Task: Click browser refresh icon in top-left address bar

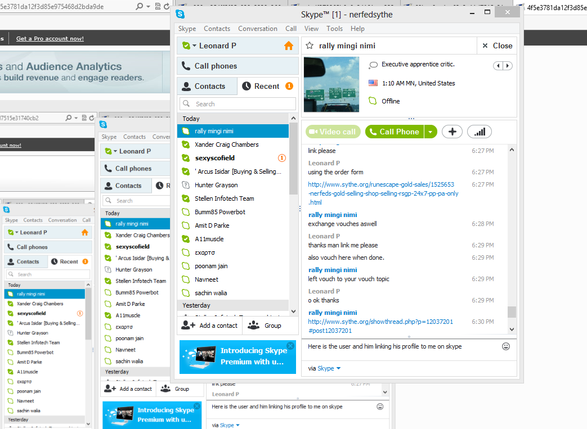Action: [x=167, y=6]
